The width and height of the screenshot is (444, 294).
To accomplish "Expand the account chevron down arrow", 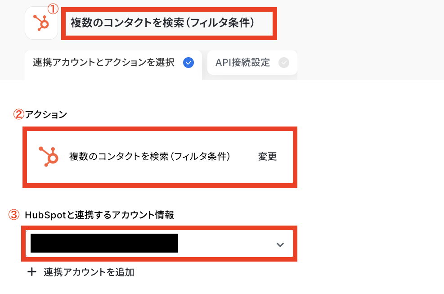I will click(280, 245).
